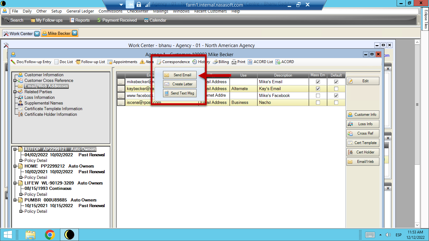Open the ACORD List

260,62
